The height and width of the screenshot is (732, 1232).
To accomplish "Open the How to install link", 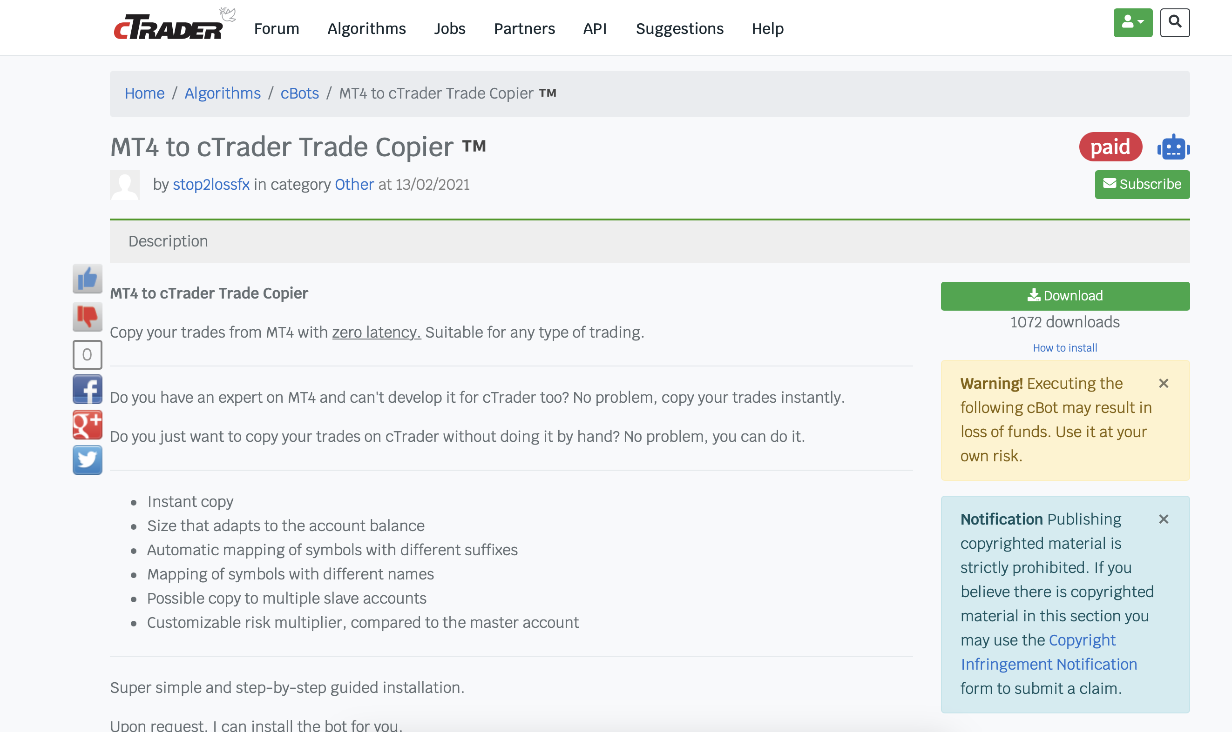I will [x=1064, y=348].
